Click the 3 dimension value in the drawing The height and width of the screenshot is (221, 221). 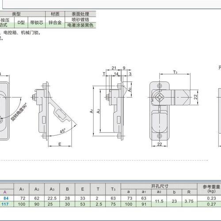click(x=130, y=74)
